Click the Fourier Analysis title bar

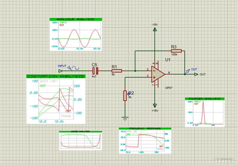pos(205,99)
